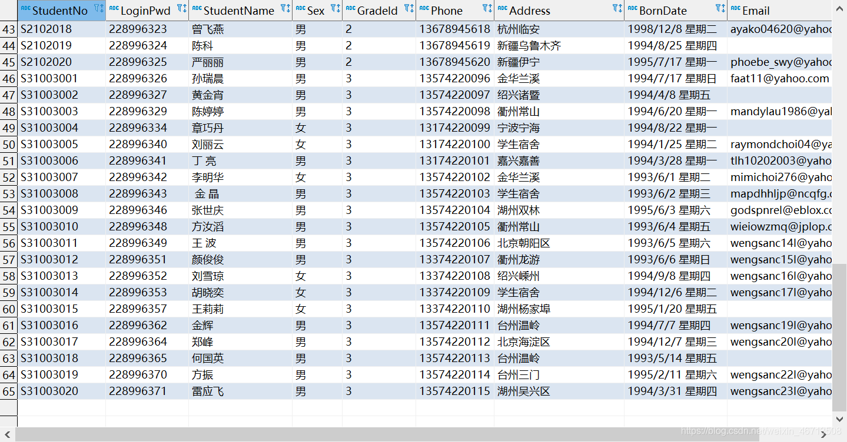Click phone number 13374220108

click(454, 276)
